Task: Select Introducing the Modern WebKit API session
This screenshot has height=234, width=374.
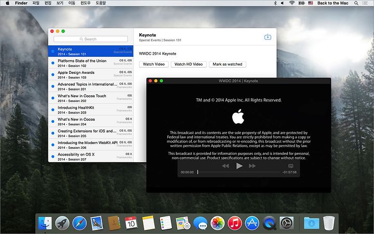Action: pyautogui.click(x=90, y=145)
